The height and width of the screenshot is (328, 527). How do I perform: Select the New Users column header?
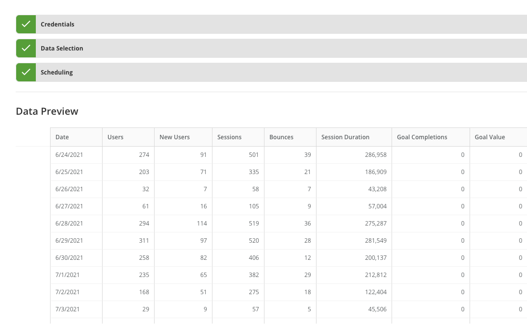coord(175,137)
